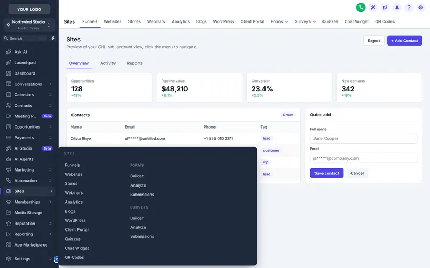
Task: Click the Memberships graduation cap icon
Action: pyautogui.click(x=9, y=202)
